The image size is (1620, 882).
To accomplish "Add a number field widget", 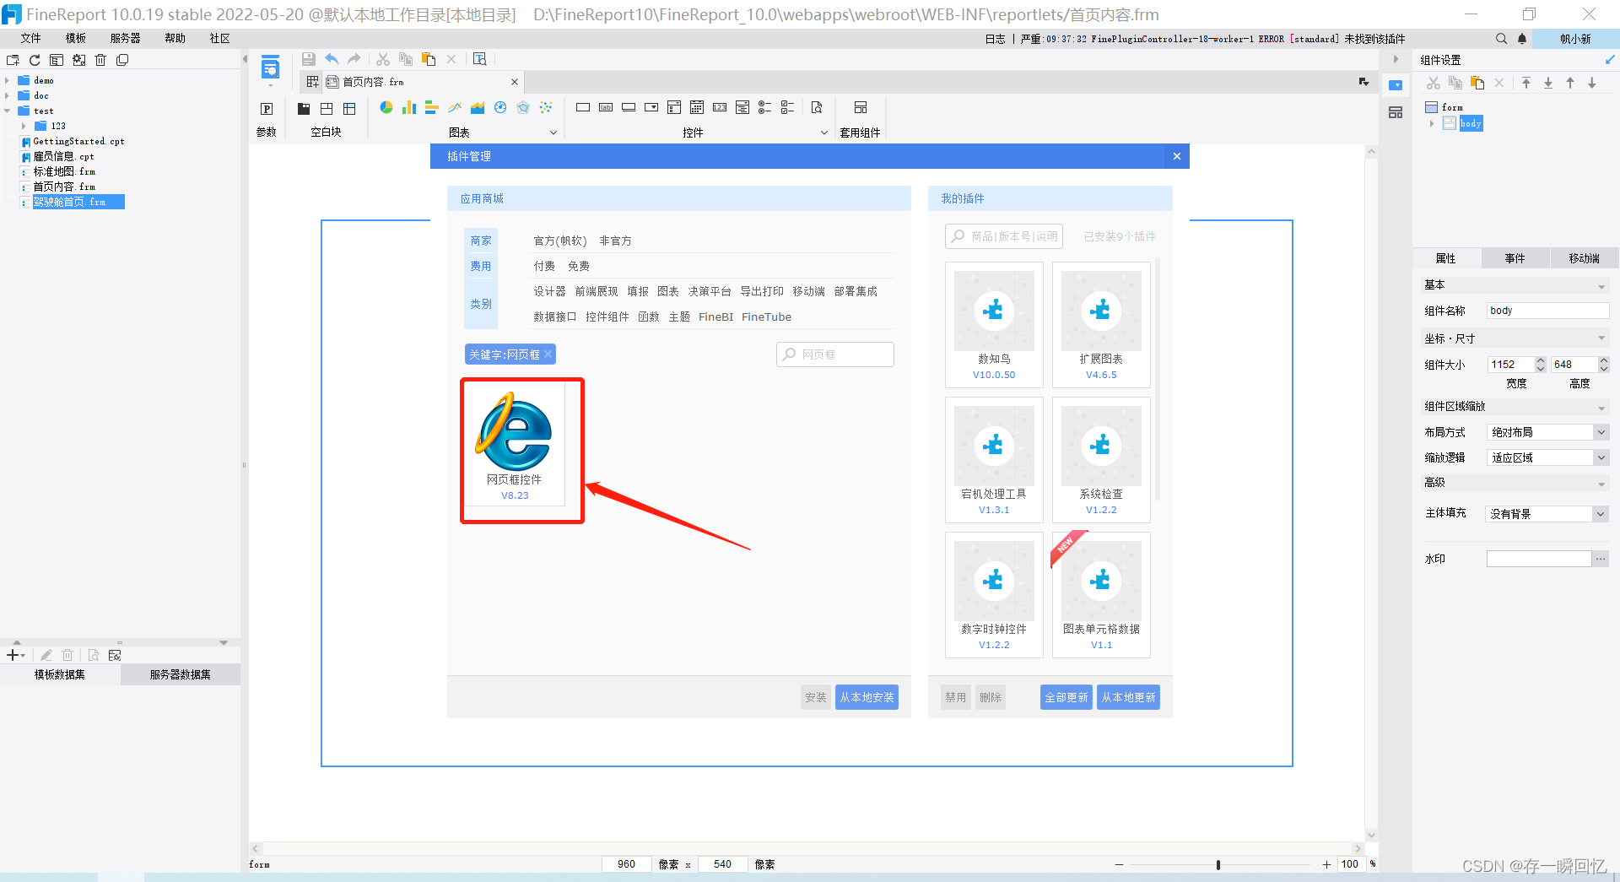I will (720, 107).
